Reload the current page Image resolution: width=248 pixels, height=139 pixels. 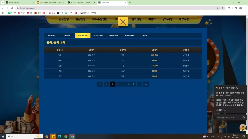[12, 8]
